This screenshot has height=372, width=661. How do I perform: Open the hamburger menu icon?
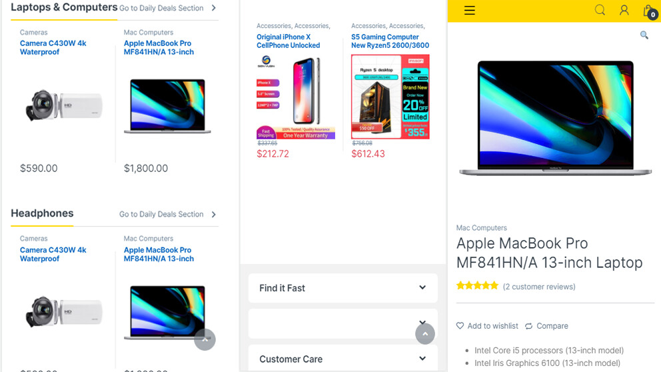click(470, 11)
